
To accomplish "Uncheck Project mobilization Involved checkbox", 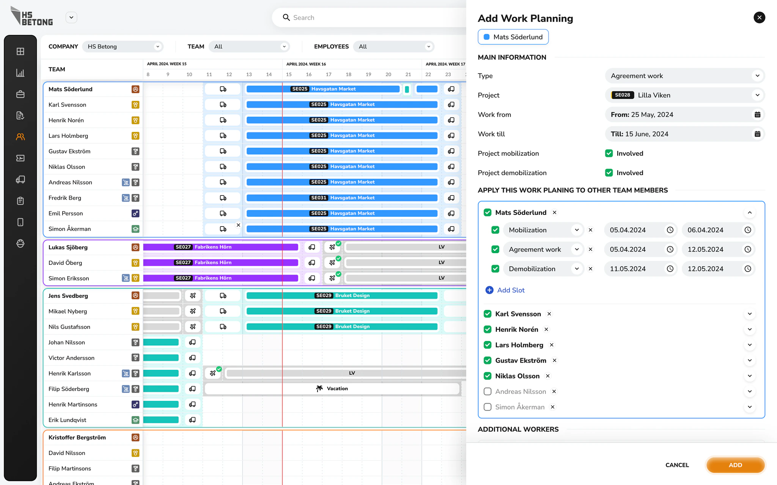I will [x=609, y=153].
